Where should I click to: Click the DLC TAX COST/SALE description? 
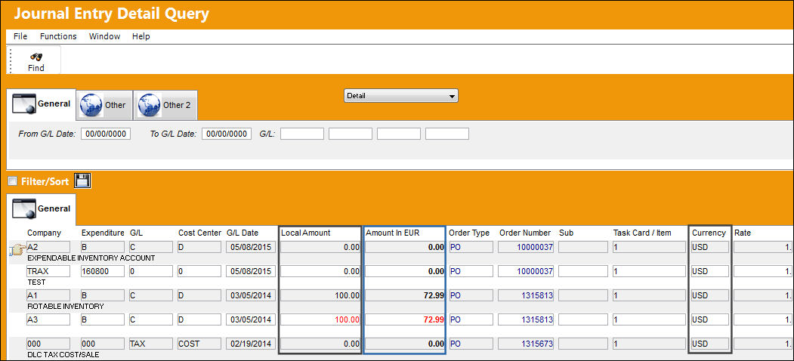(x=63, y=355)
